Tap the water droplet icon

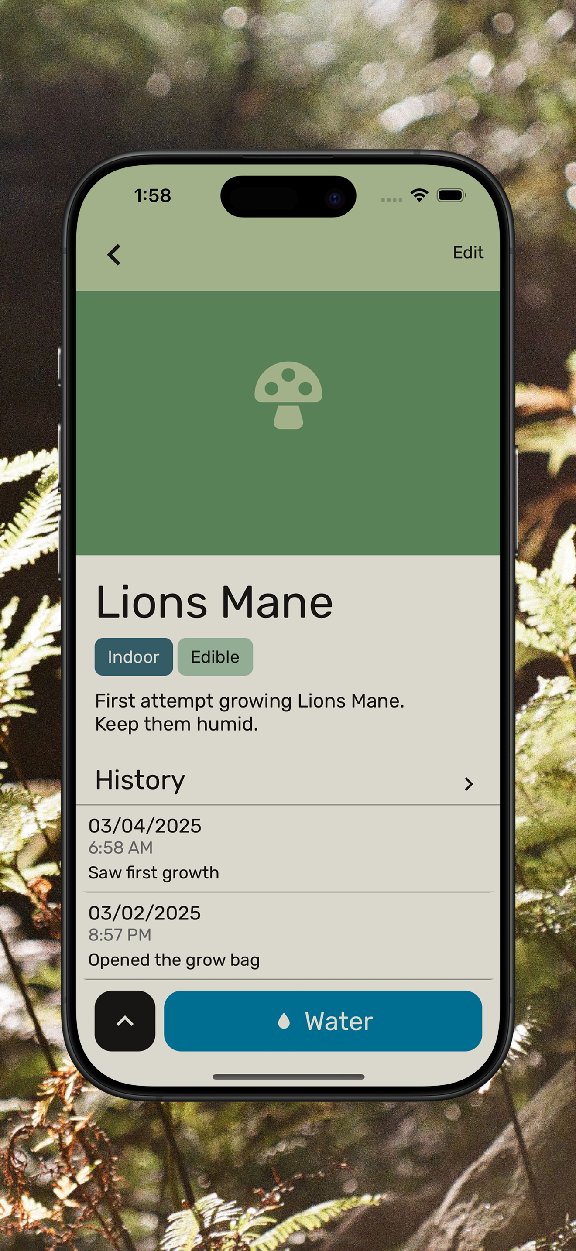click(284, 1021)
